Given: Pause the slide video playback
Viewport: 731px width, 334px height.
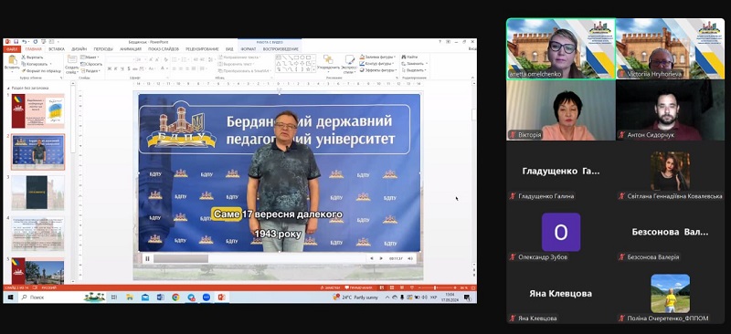Looking at the screenshot, I should click(147, 258).
